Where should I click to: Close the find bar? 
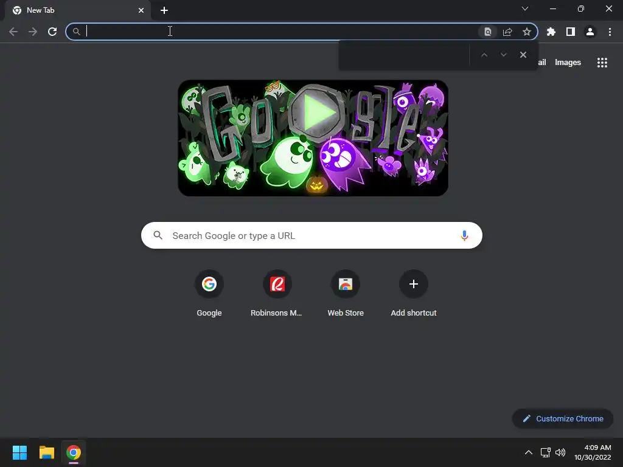tap(523, 55)
